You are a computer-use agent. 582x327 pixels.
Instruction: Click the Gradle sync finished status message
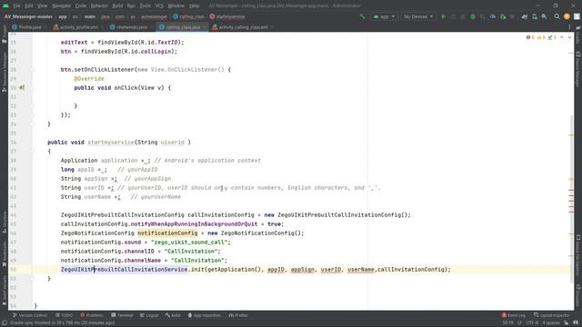(63, 323)
